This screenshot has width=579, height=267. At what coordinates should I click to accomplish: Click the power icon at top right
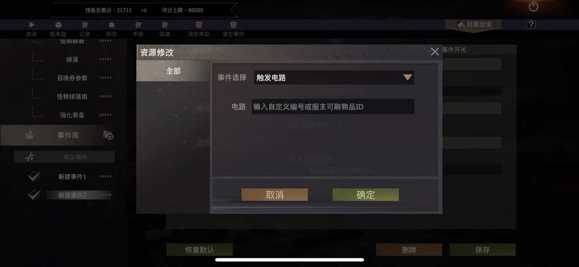[534, 7]
